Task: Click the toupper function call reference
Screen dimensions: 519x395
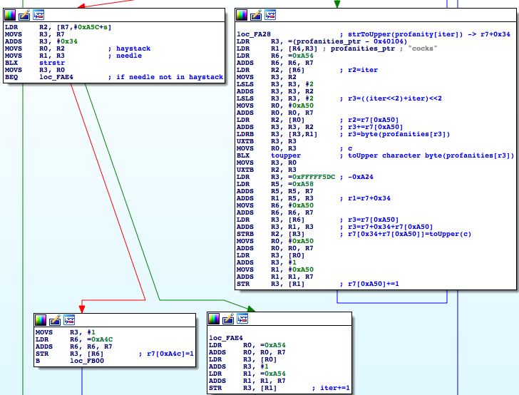Action: pos(286,155)
